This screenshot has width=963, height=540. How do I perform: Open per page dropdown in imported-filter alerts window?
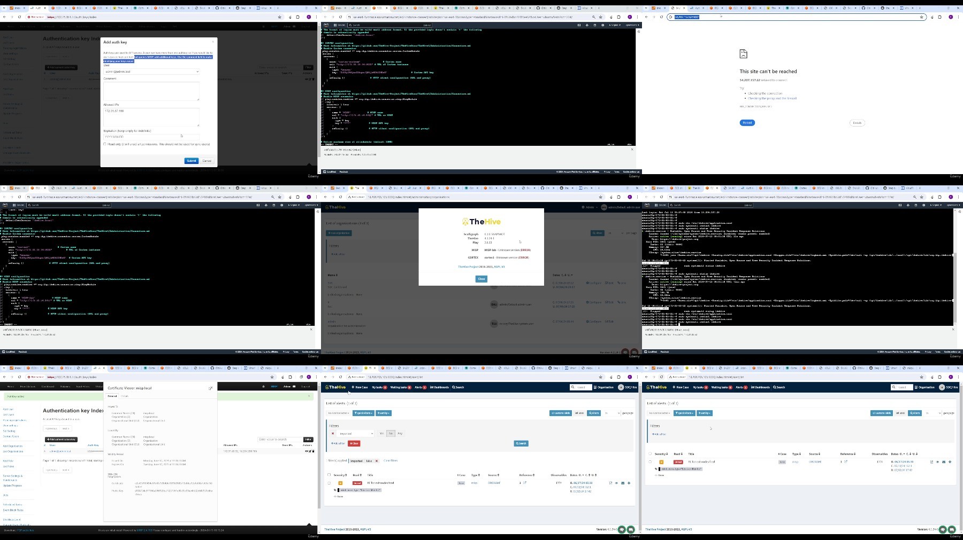[612, 413]
